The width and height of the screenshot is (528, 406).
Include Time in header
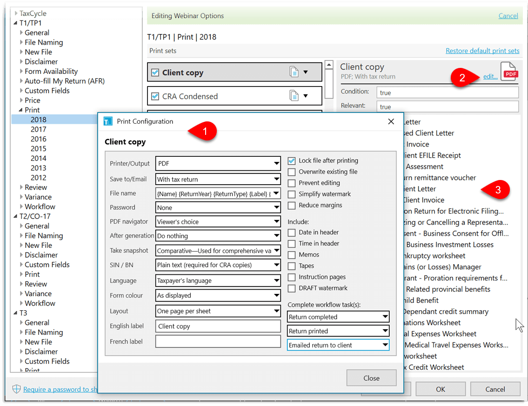292,244
